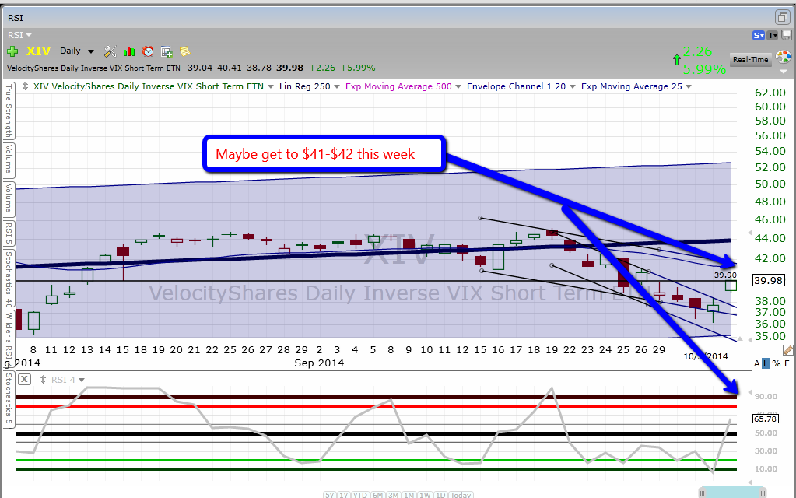796x498 pixels.
Task: Select the RSI 5 side tab
Action: point(9,233)
